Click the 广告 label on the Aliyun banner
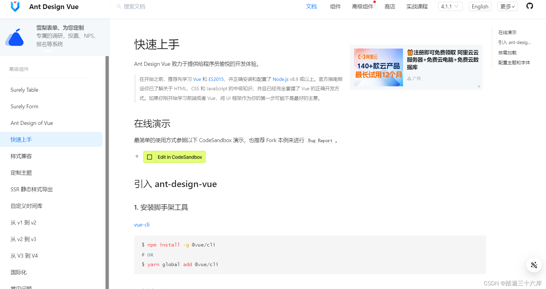 pyautogui.click(x=416, y=78)
